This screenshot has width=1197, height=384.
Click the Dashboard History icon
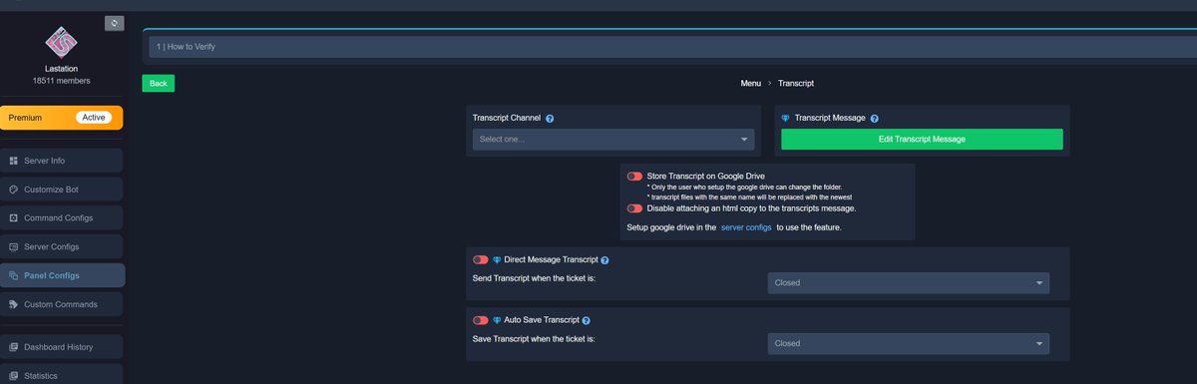[x=14, y=347]
